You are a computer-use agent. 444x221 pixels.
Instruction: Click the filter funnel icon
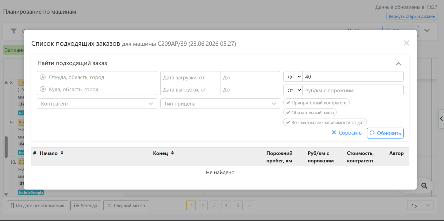(x=13, y=31)
